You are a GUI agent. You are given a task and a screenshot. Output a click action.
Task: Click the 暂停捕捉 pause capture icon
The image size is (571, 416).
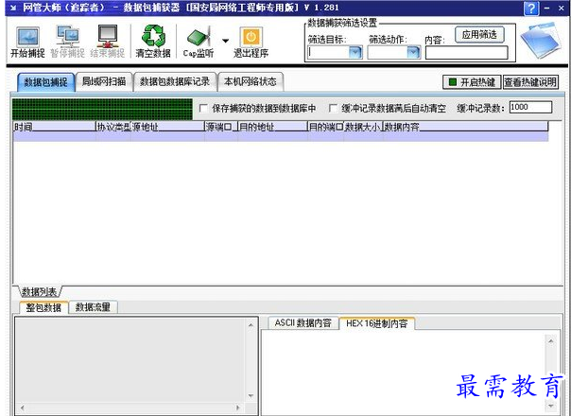(67, 43)
